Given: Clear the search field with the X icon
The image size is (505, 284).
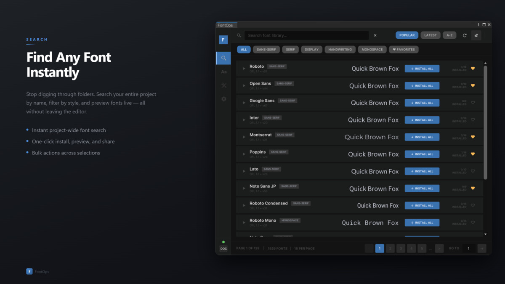Looking at the screenshot, I should [375, 35].
